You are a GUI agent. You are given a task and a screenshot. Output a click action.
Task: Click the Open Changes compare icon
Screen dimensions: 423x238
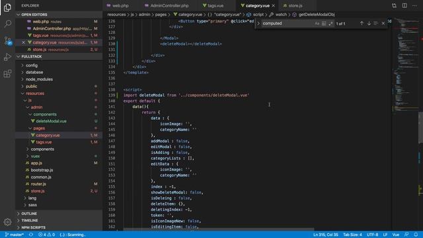394,5
